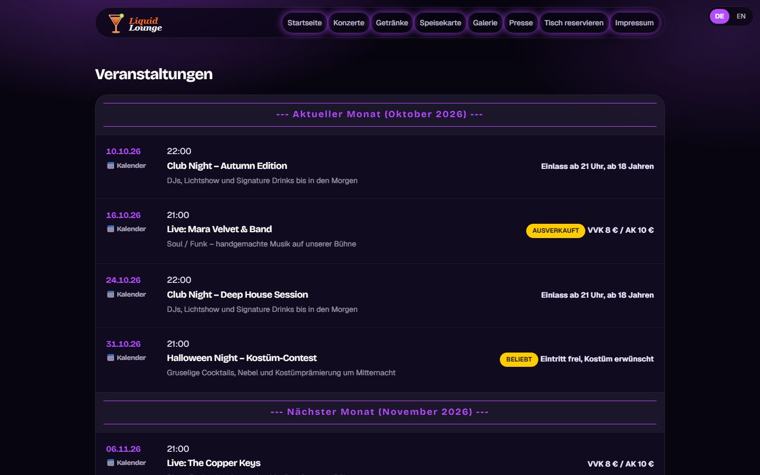Image resolution: width=760 pixels, height=475 pixels.
Task: Add 06.11.26 event via Kalender link
Action: tap(126, 463)
